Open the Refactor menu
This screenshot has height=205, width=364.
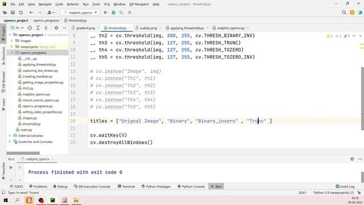(x=73, y=4)
